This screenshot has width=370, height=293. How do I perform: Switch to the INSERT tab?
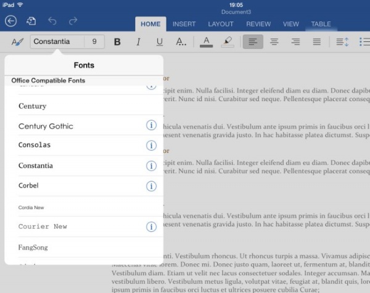(184, 24)
